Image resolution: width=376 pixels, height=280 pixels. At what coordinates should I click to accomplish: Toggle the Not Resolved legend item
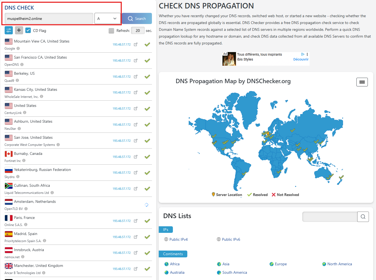pos(285,195)
